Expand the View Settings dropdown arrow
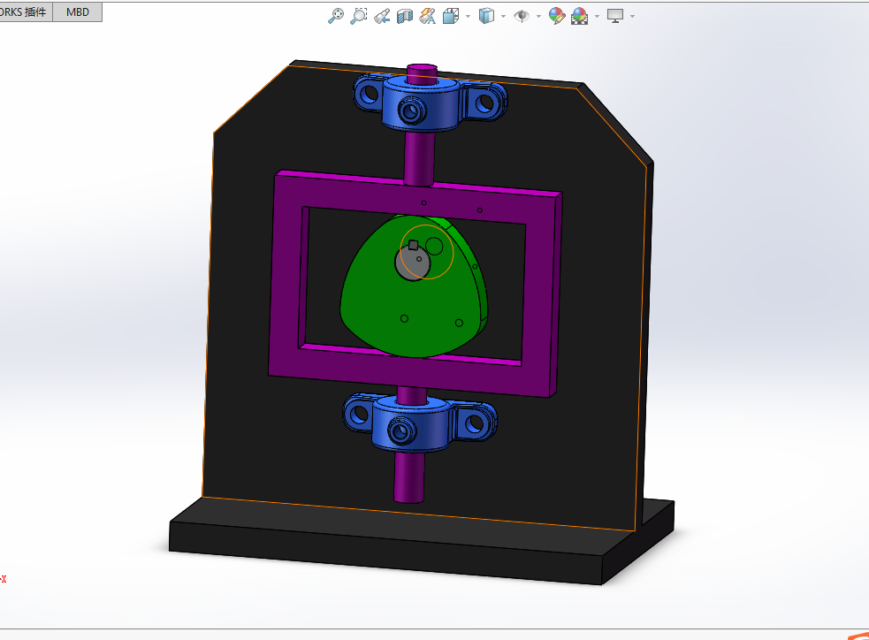Viewport: 869px width, 640px height. click(632, 16)
